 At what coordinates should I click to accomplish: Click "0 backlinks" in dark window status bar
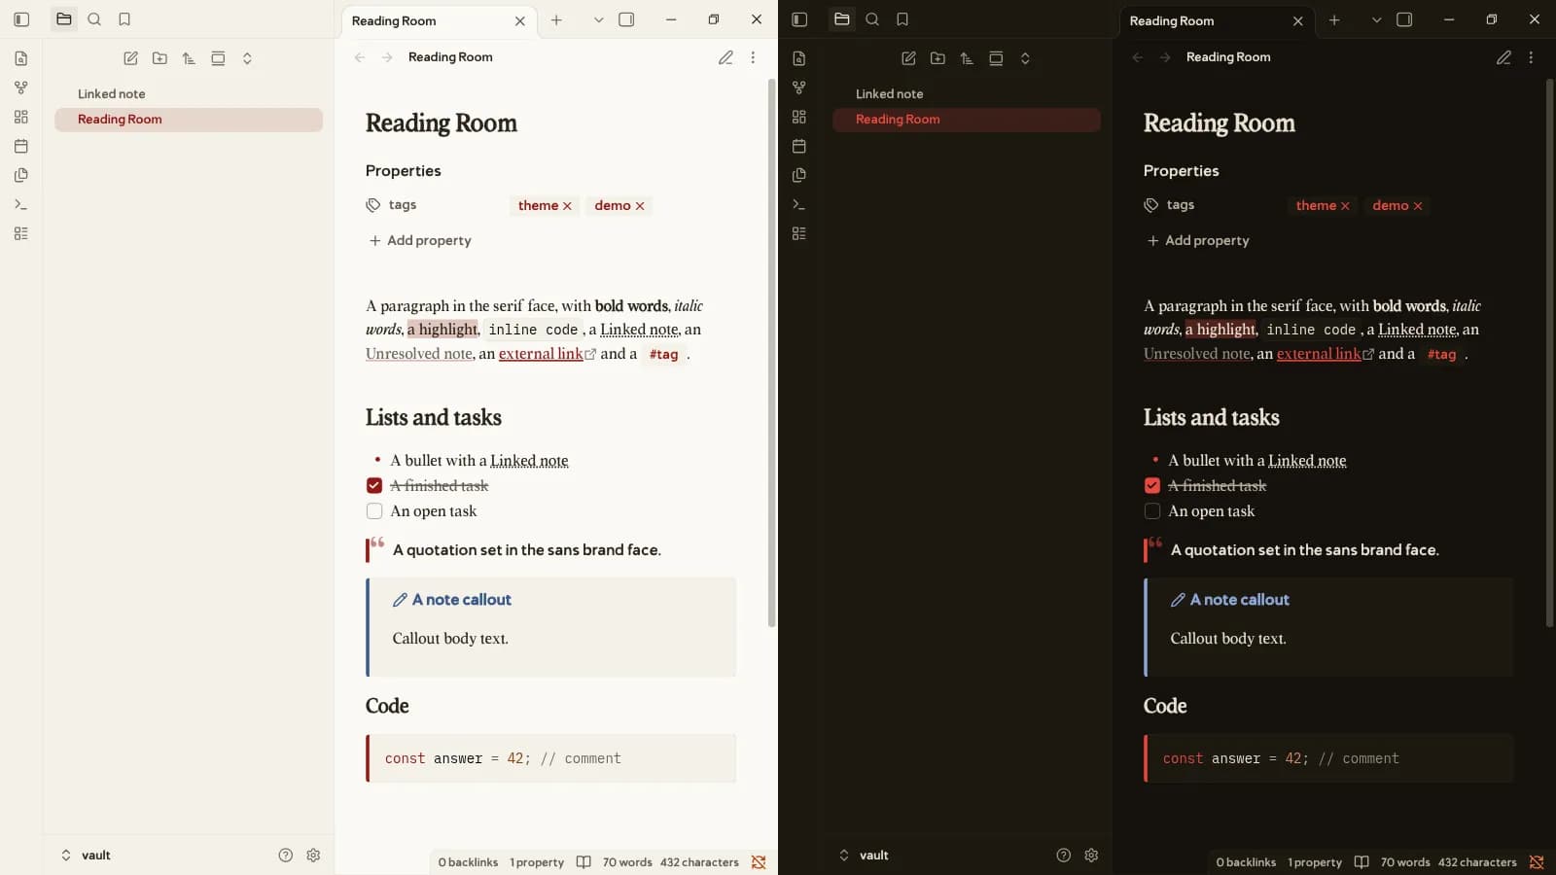tap(1246, 862)
